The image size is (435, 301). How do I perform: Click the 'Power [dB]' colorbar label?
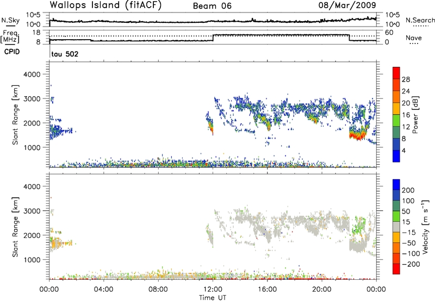pyautogui.click(x=415, y=115)
